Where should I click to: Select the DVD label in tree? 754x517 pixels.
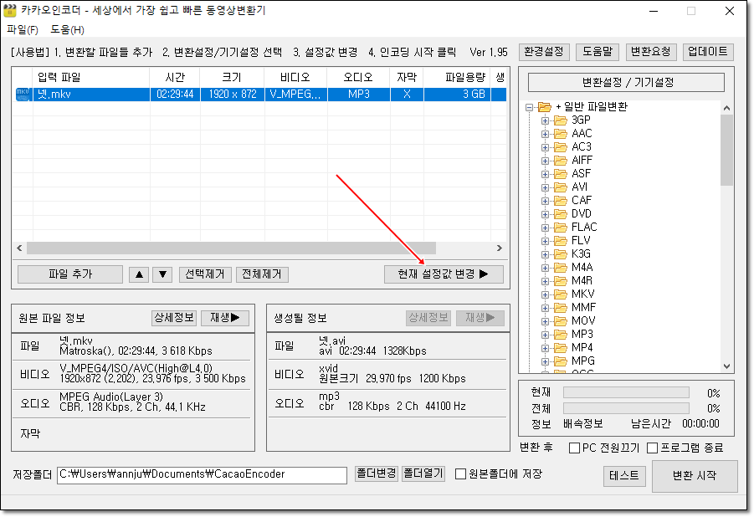click(x=582, y=214)
